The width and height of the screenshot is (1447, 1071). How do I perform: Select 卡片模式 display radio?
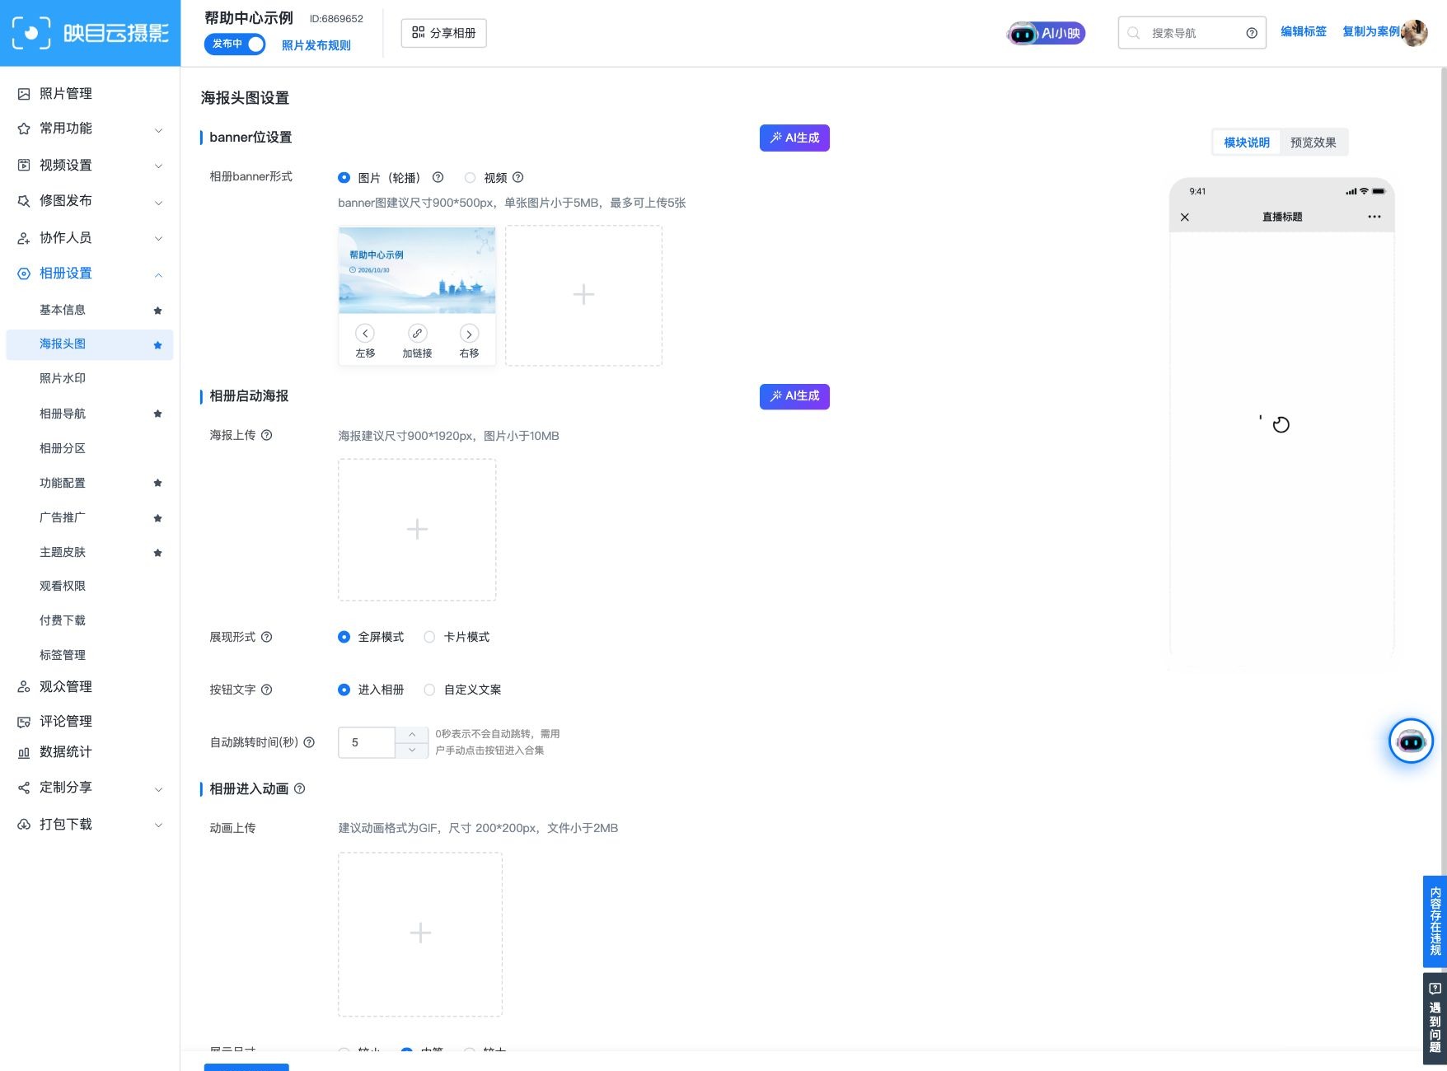(x=429, y=637)
